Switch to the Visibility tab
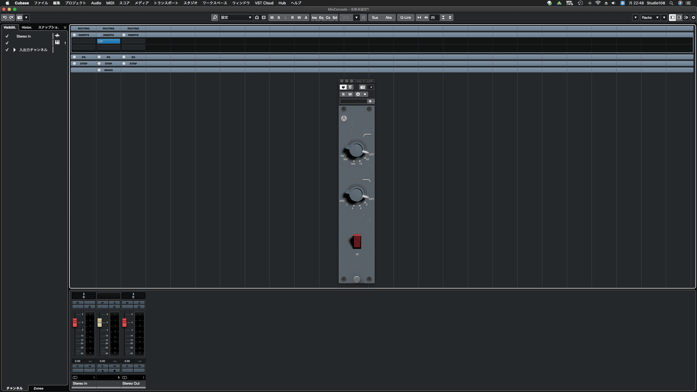Image resolution: width=697 pixels, height=392 pixels. tap(10, 27)
